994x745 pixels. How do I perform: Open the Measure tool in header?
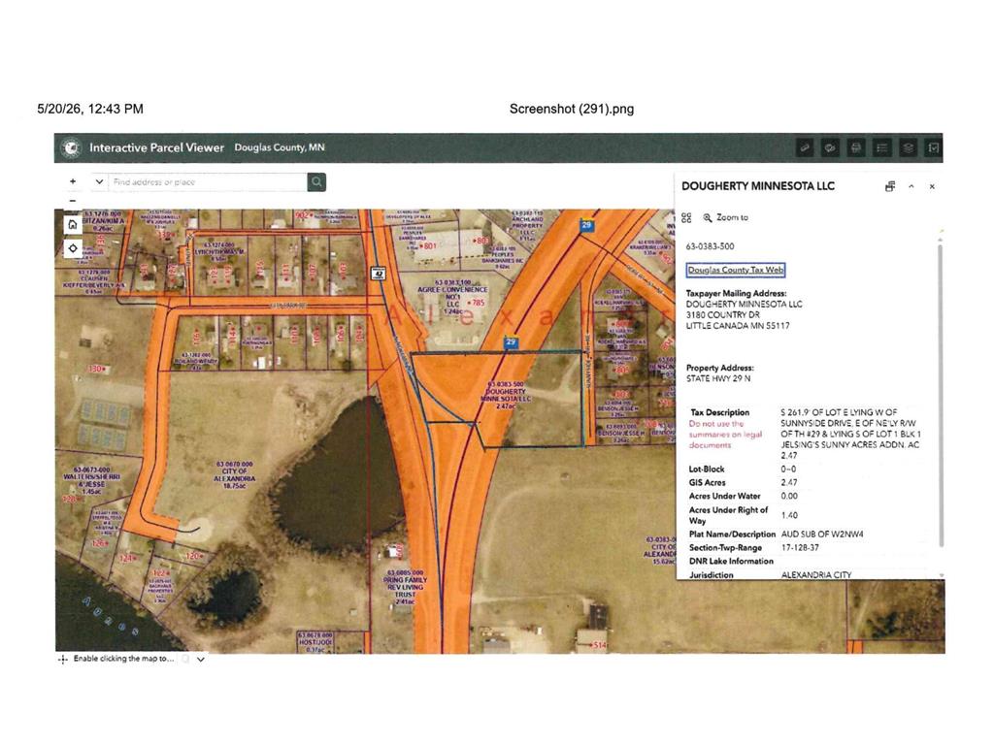point(805,147)
